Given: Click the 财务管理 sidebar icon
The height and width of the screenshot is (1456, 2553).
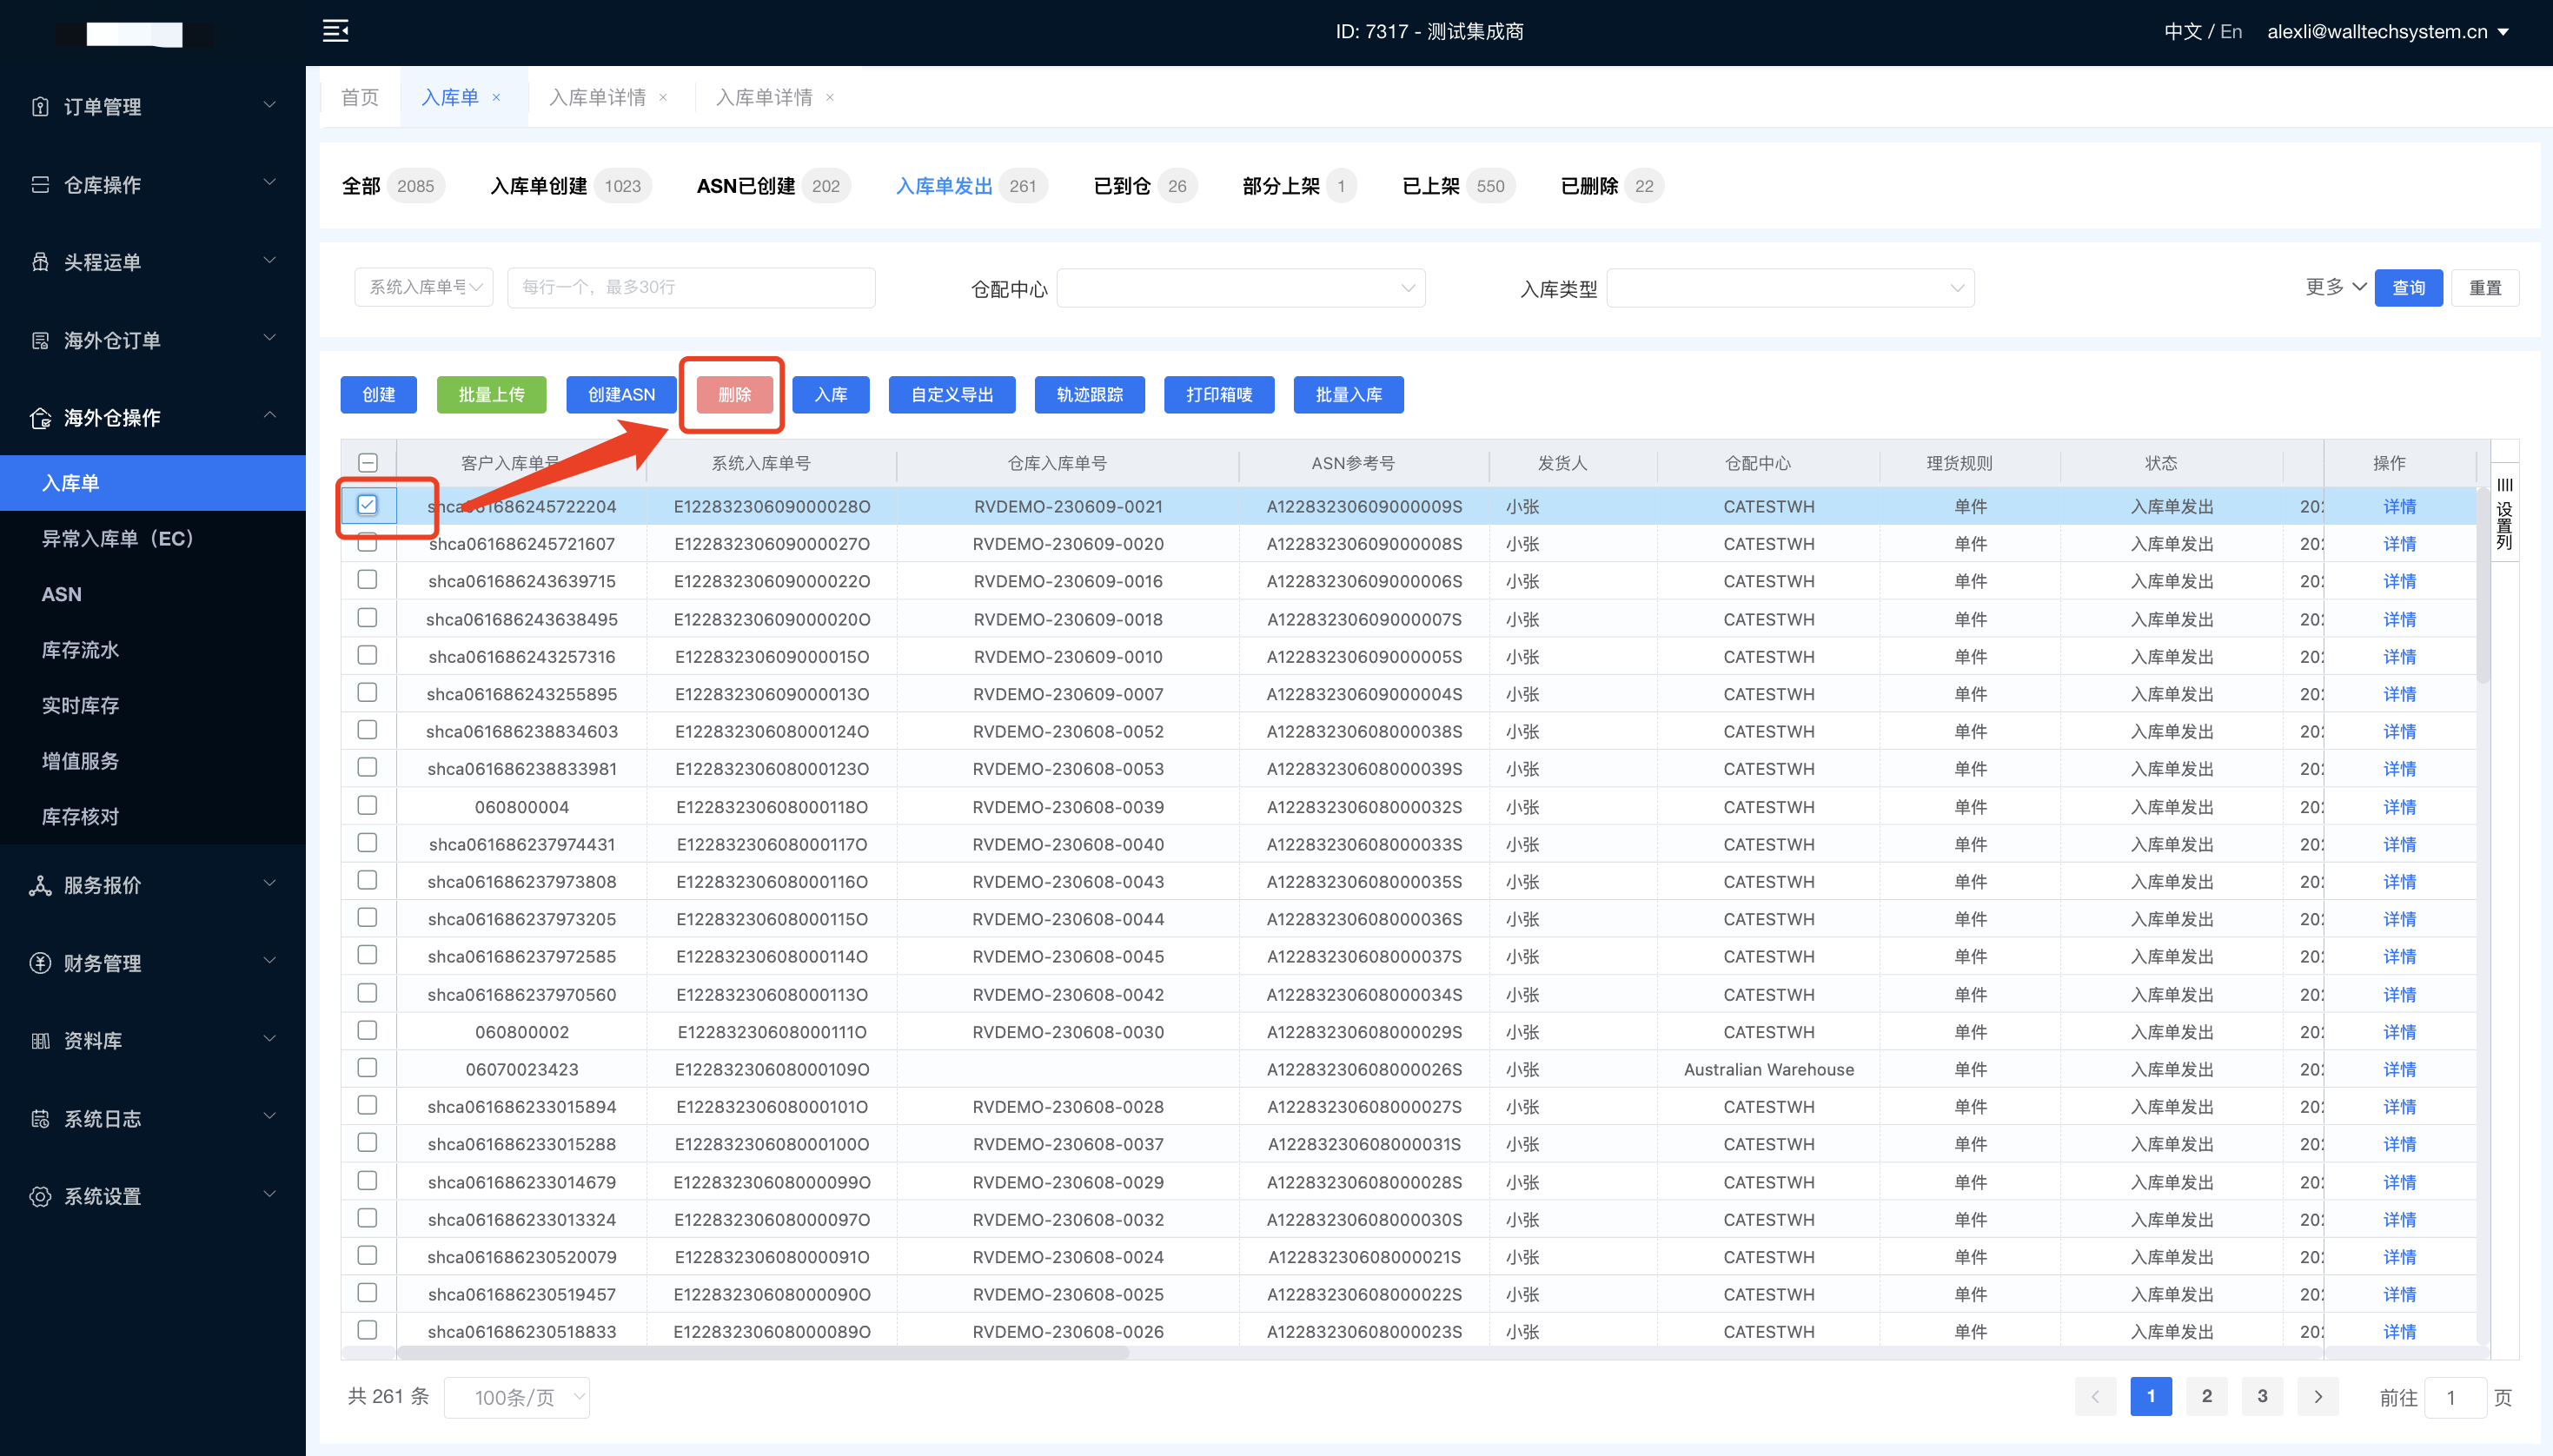Looking at the screenshot, I should (x=40, y=963).
